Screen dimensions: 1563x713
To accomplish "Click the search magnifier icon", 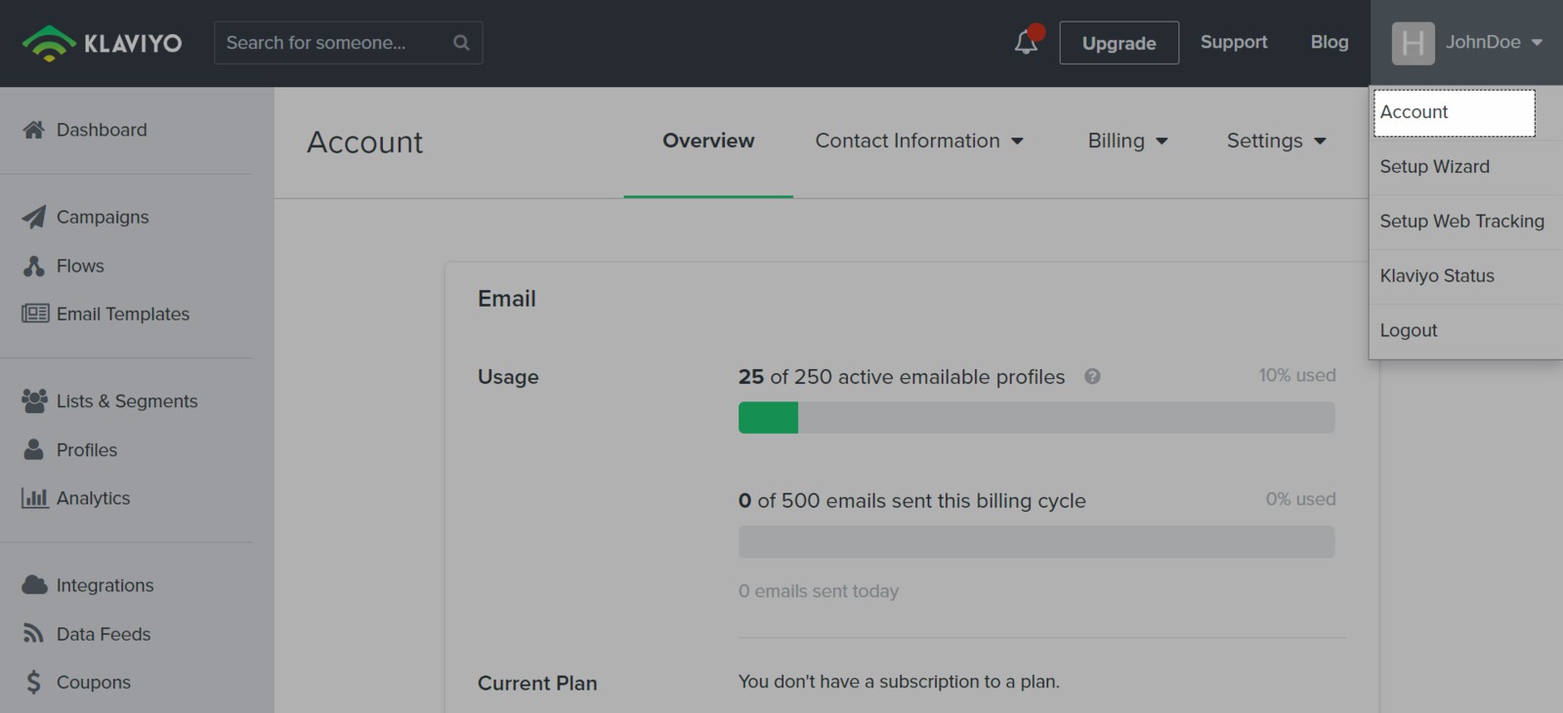I will click(x=461, y=43).
